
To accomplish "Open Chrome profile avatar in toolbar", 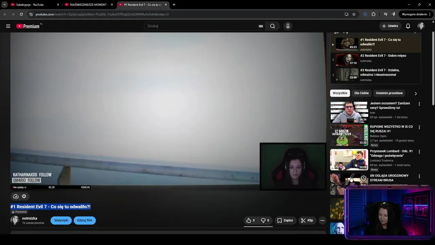I will [x=394, y=14].
